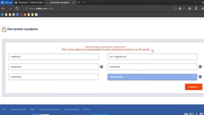The image size is (204, 115).
Task: Open the YouTube bookmark icon
Action: point(21,15)
